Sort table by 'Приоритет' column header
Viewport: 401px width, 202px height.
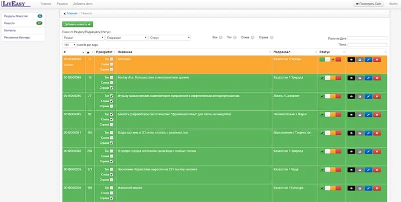point(105,52)
